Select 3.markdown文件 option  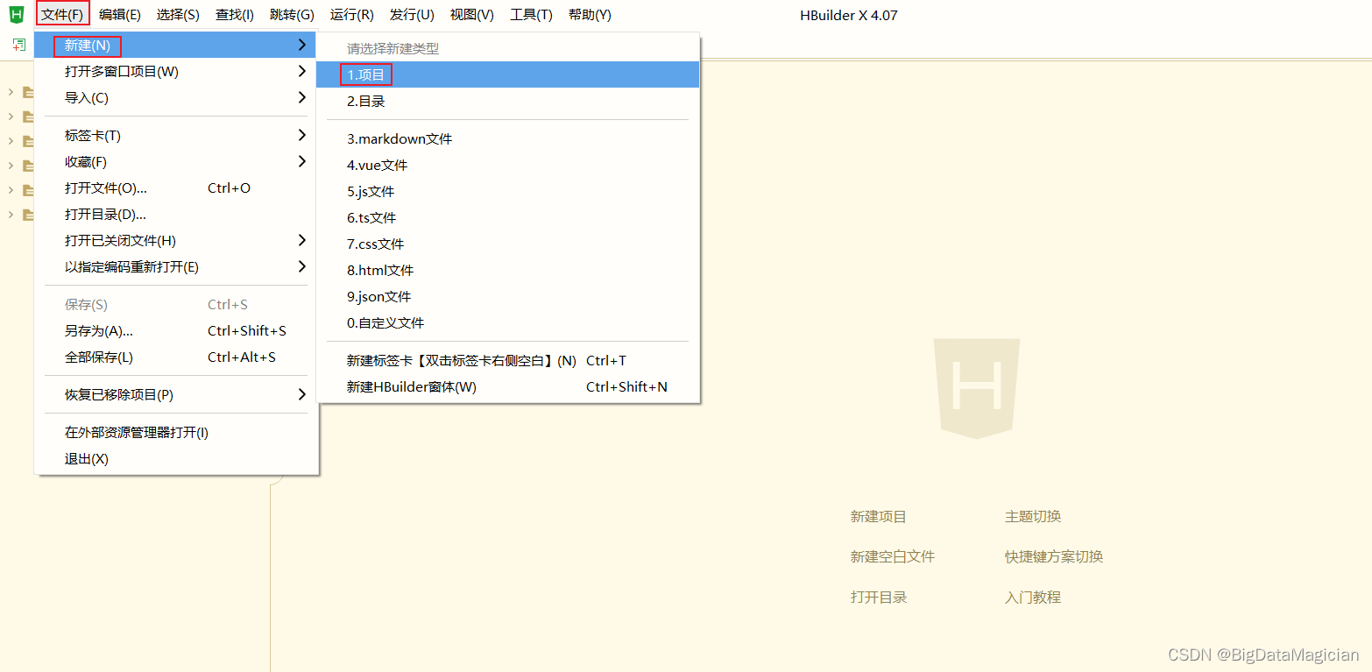(x=507, y=139)
